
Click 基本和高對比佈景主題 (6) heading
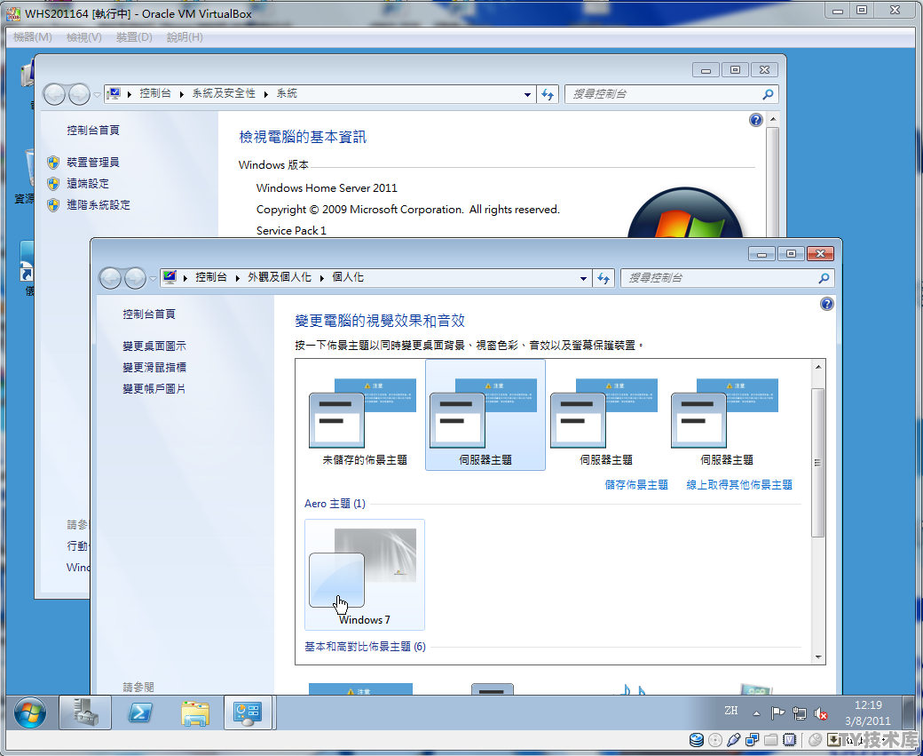pos(365,647)
